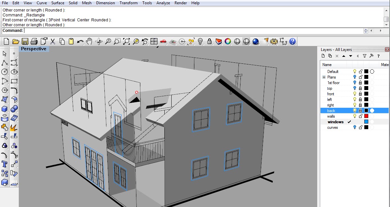Toggle four viewport layout icon

[x=154, y=41]
